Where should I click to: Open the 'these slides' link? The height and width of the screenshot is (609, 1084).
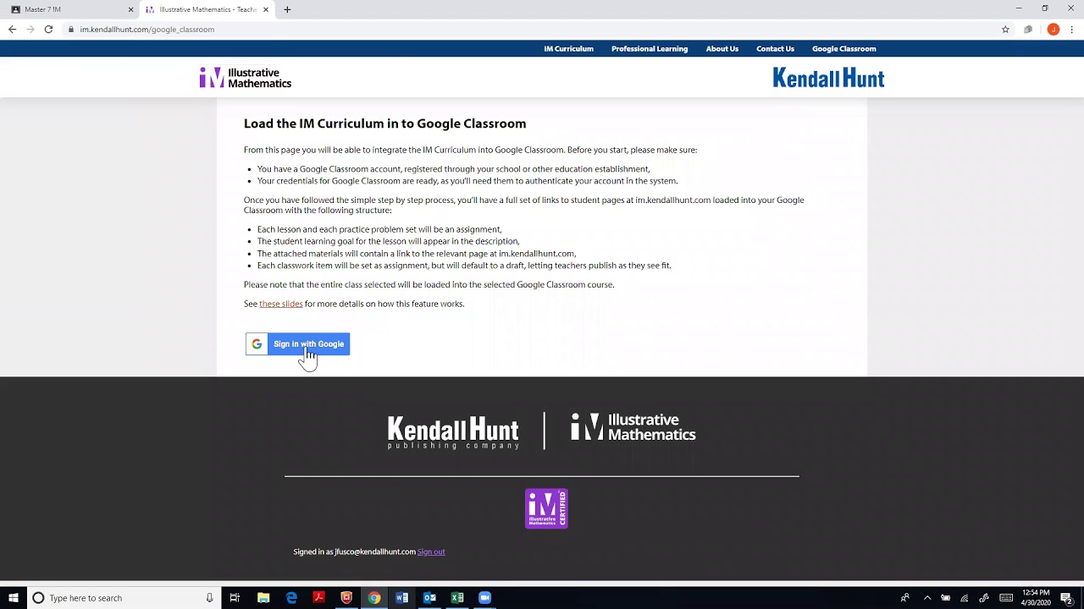(280, 304)
